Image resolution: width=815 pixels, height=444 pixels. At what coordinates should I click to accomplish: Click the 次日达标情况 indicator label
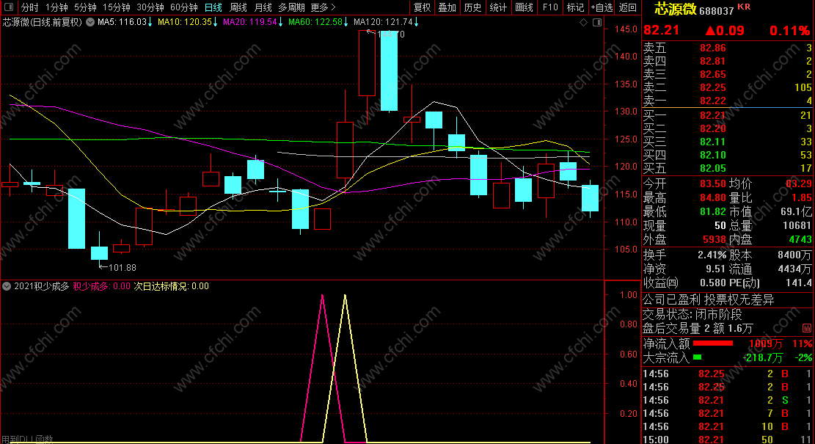[x=172, y=286]
